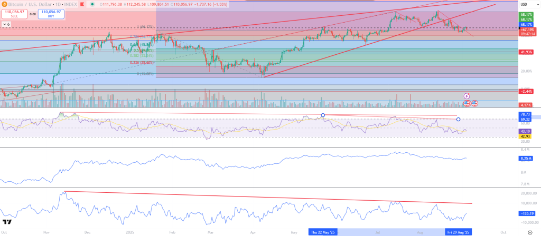Click the 42.93 yellow RSI MA label

click(x=525, y=136)
